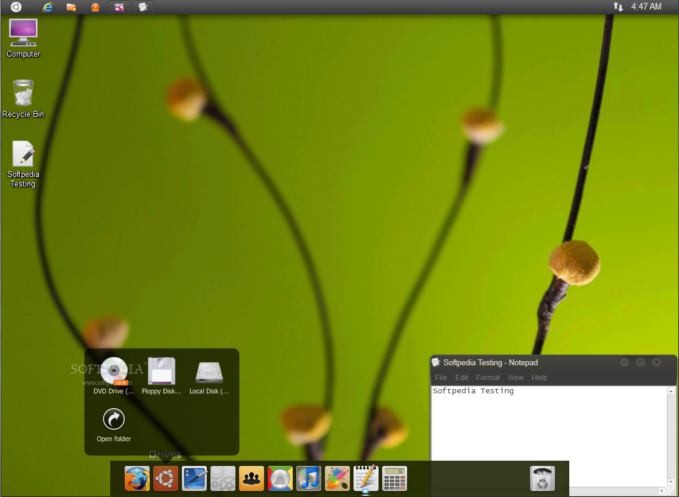The width and height of the screenshot is (679, 497).
Task: Open Internet Explorer from the top bar
Action: click(x=46, y=7)
